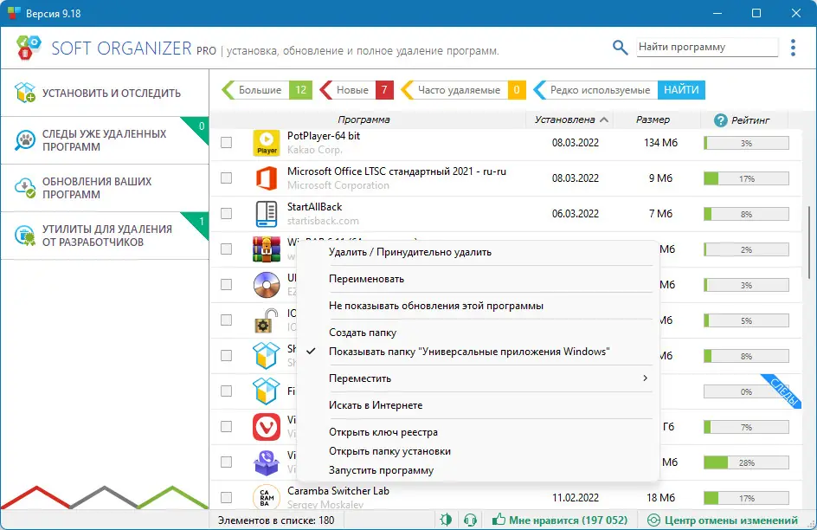Tick the Vivaldi row checkbox
The width and height of the screenshot is (817, 530).
pos(226,426)
